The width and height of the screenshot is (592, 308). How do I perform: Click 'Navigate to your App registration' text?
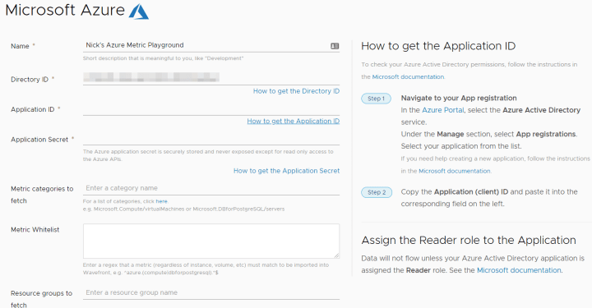(x=459, y=98)
